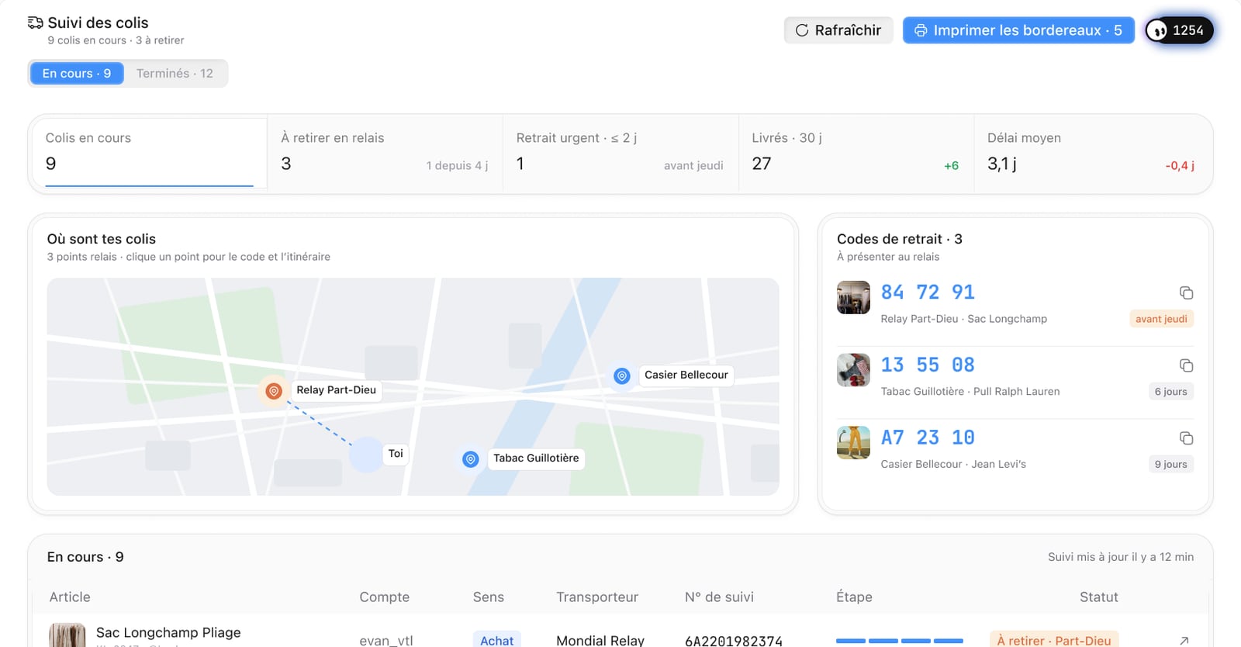This screenshot has width=1241, height=647.
Task: Select the Colis en cours stat card
Action: [x=149, y=153]
